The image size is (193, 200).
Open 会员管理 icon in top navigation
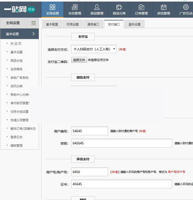click(x=75, y=7)
